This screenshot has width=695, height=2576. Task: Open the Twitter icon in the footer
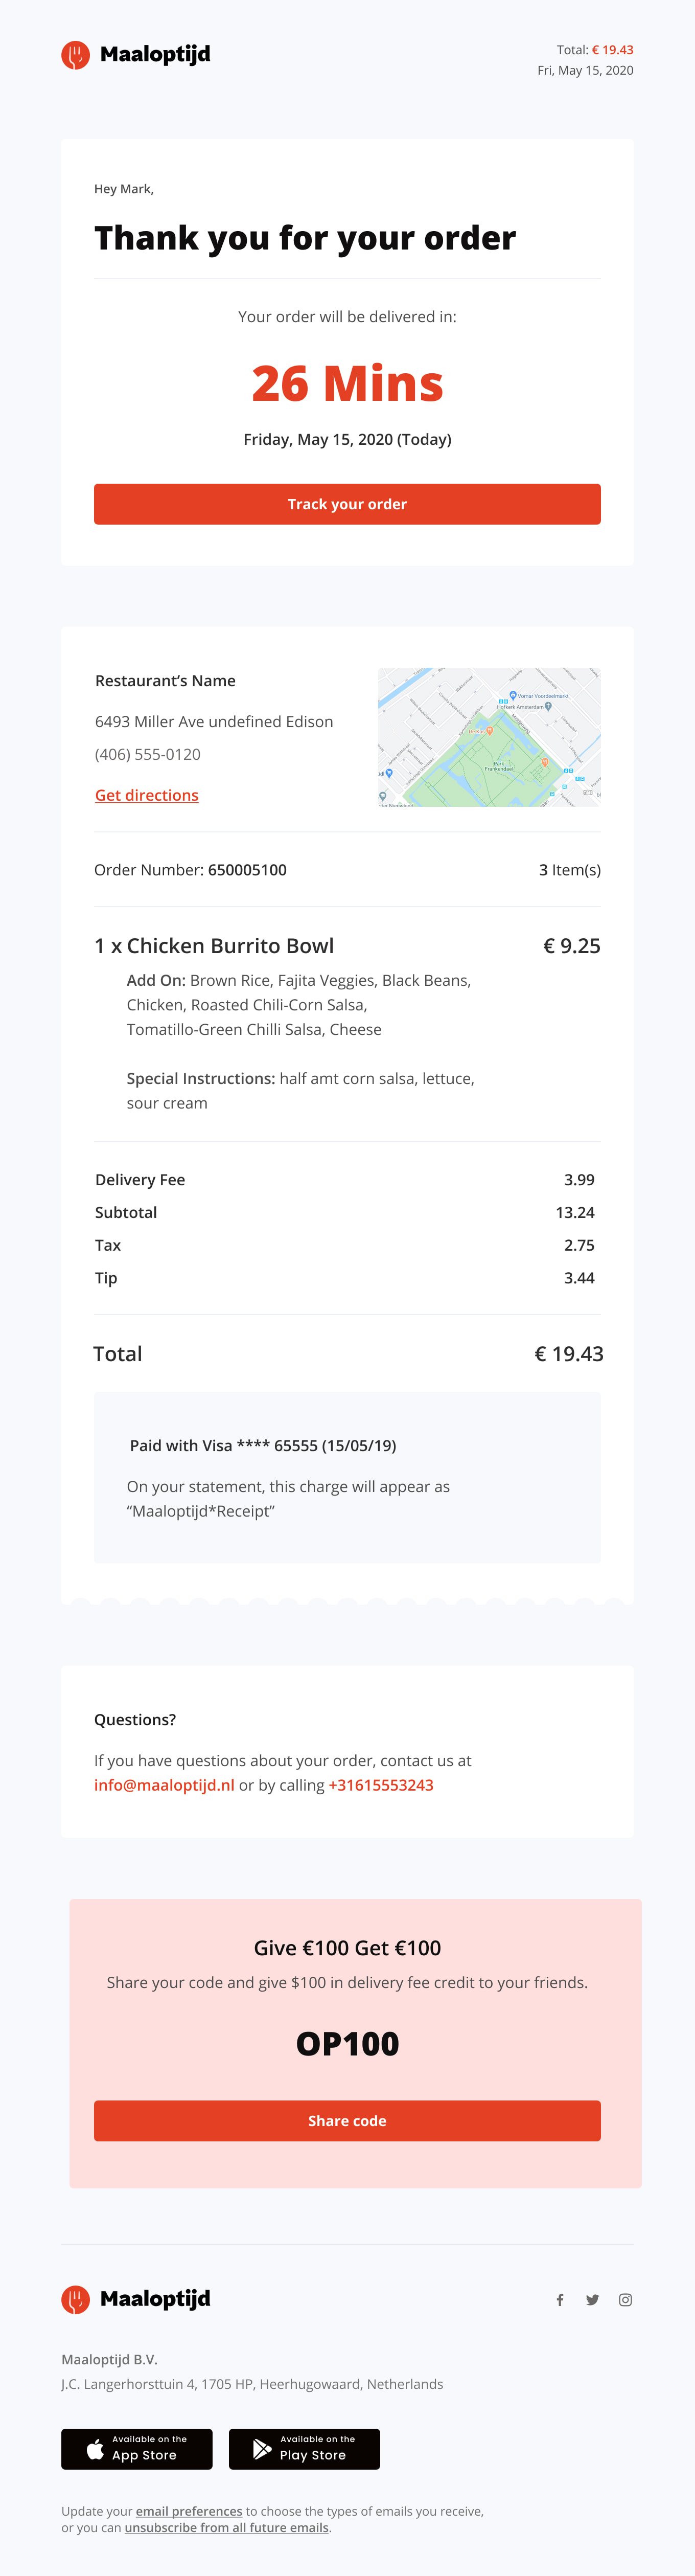pos(592,2300)
